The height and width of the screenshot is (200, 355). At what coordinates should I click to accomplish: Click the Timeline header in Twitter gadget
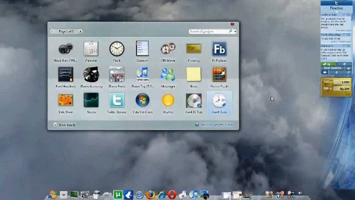pyautogui.click(x=336, y=8)
